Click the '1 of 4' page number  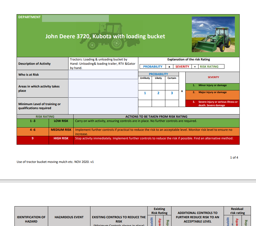(234, 158)
